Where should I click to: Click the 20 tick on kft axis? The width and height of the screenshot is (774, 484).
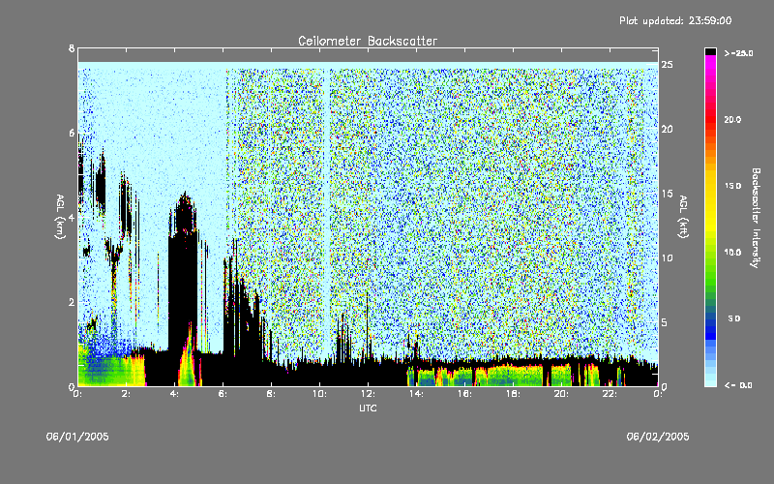click(x=668, y=129)
